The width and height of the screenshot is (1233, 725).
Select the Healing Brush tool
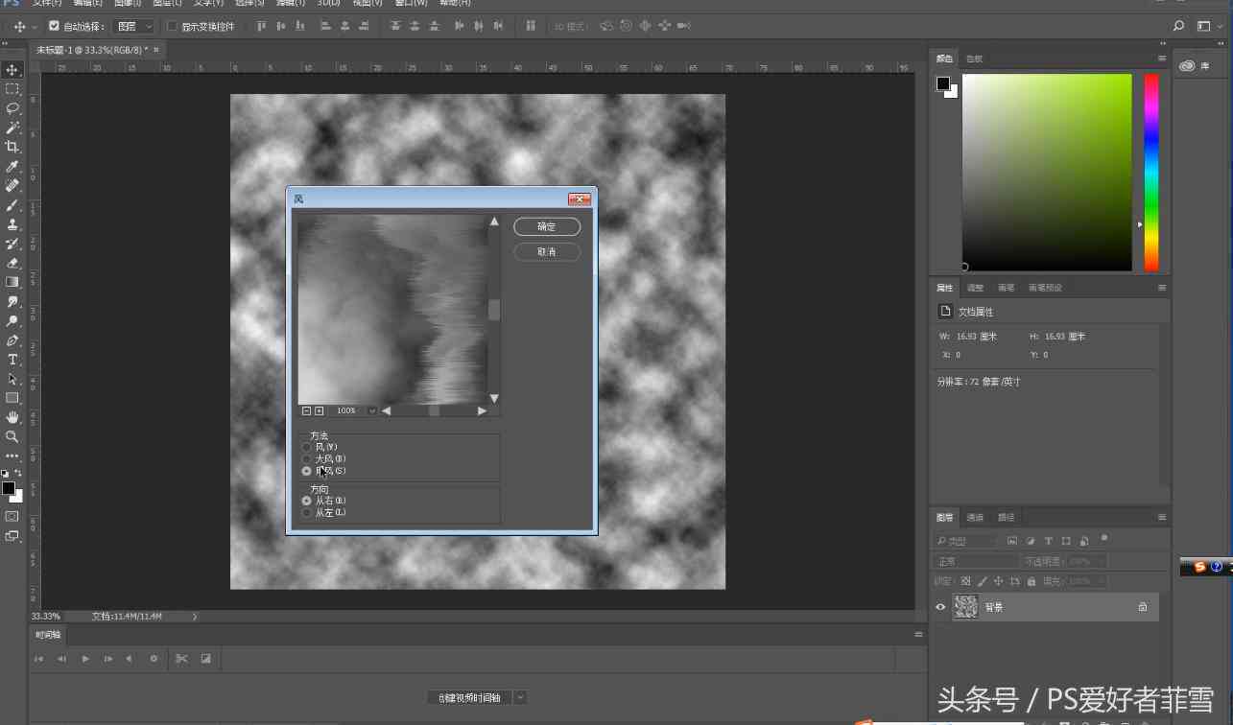12,186
